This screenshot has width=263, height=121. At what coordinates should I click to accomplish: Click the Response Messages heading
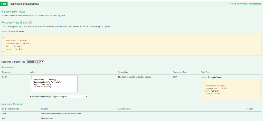[x=13, y=104]
